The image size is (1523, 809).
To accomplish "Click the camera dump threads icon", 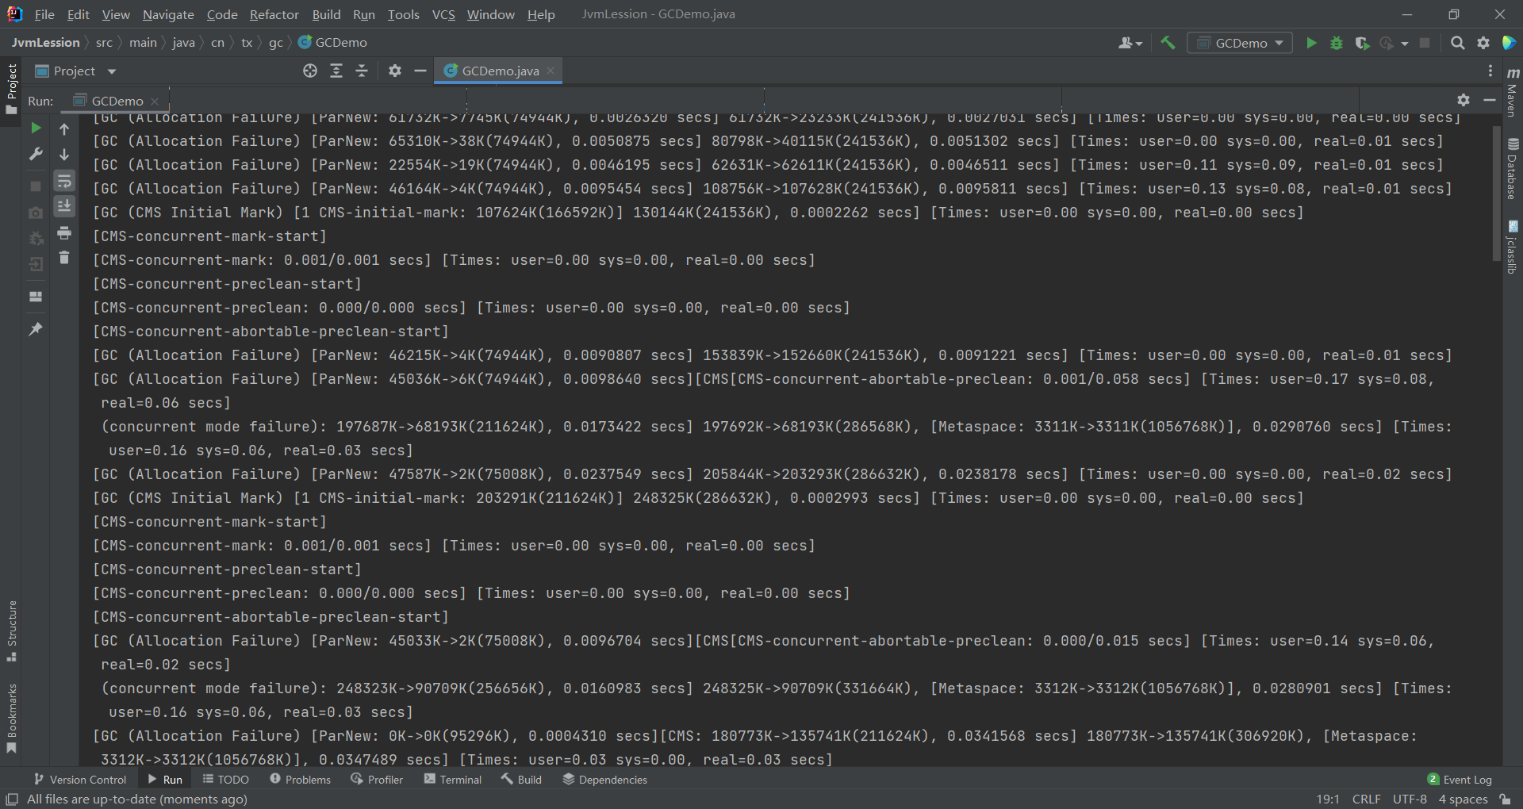I will point(36,213).
